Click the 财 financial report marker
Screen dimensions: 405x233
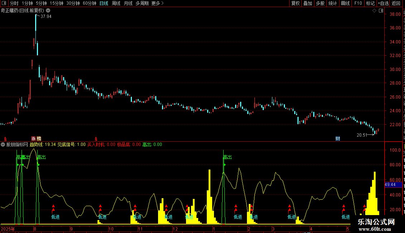[x=338, y=139]
